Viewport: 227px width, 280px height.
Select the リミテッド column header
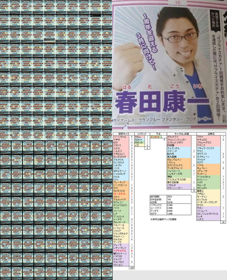pyautogui.click(x=142, y=134)
